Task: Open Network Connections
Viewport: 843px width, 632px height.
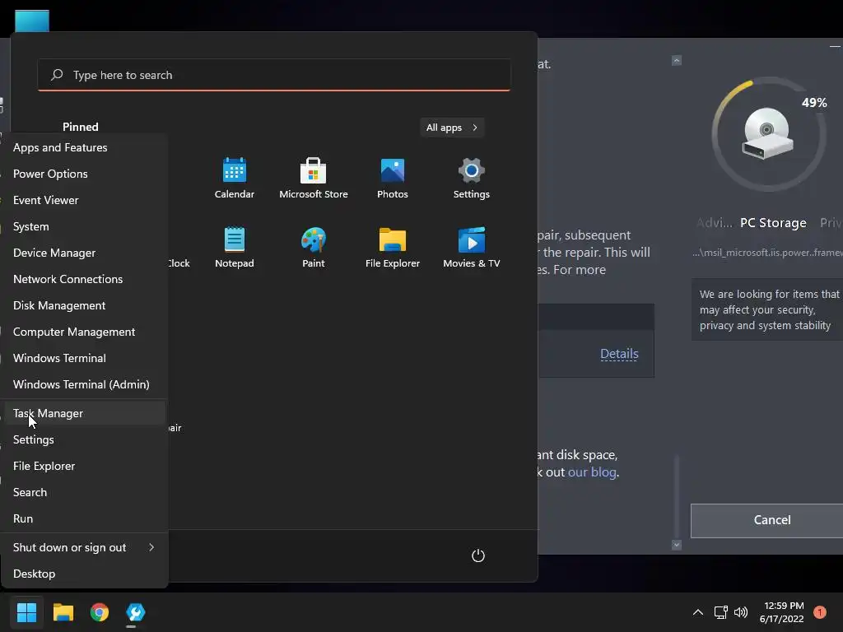Action: pyautogui.click(x=85, y=279)
